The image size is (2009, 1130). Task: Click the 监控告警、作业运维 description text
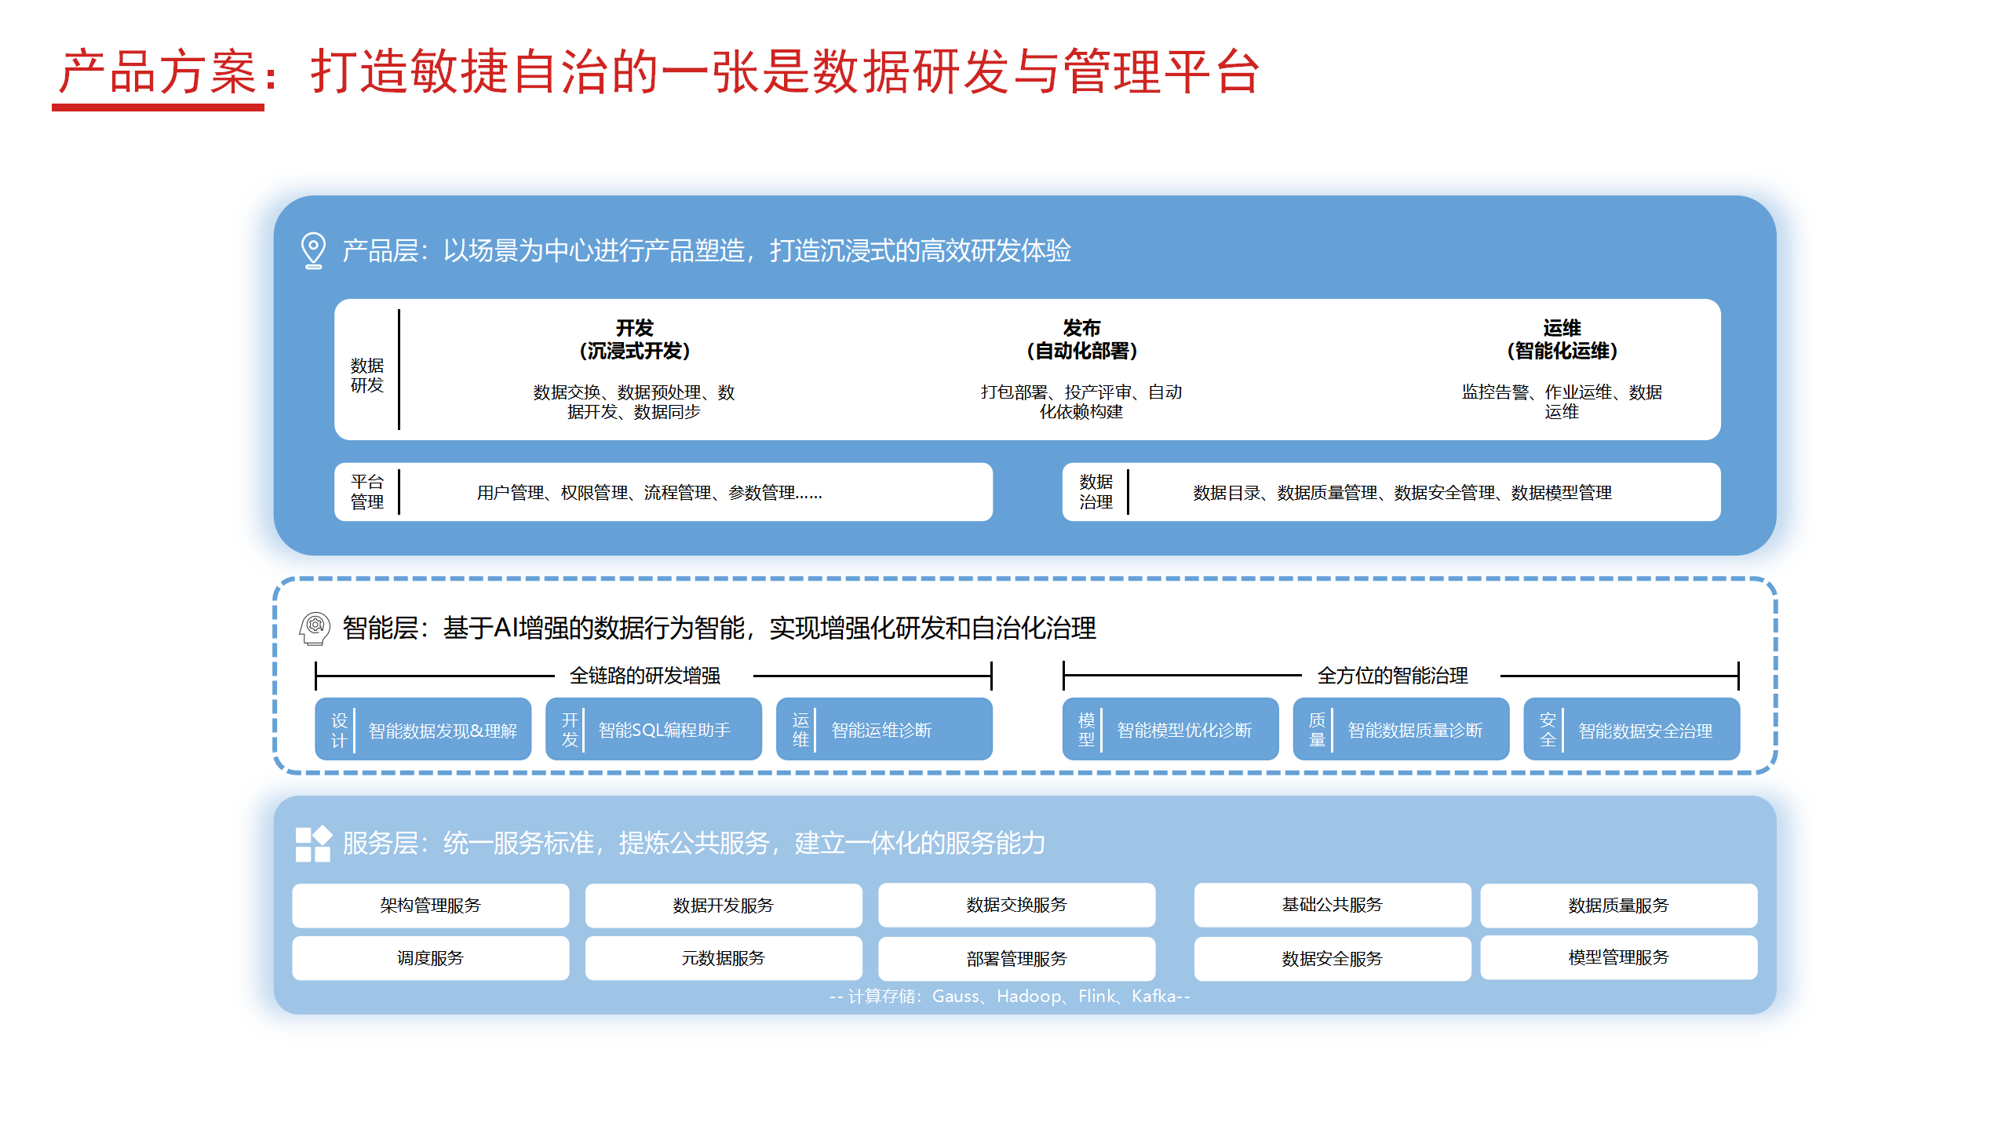coord(1562,402)
